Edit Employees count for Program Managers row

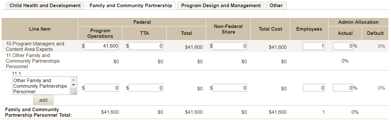[x=314, y=46]
